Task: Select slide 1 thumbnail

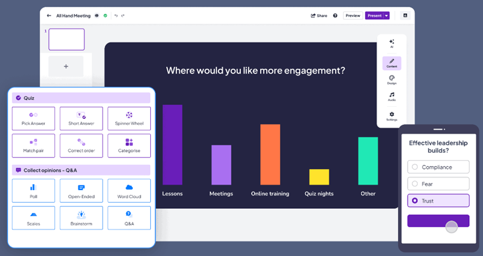Action: (x=66, y=39)
